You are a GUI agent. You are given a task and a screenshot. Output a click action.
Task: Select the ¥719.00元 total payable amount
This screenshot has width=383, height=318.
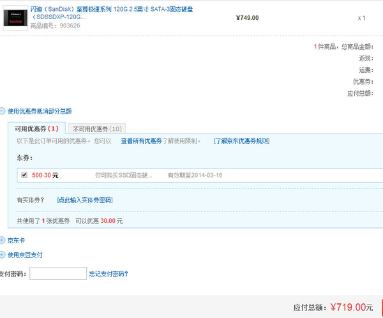tap(352, 307)
